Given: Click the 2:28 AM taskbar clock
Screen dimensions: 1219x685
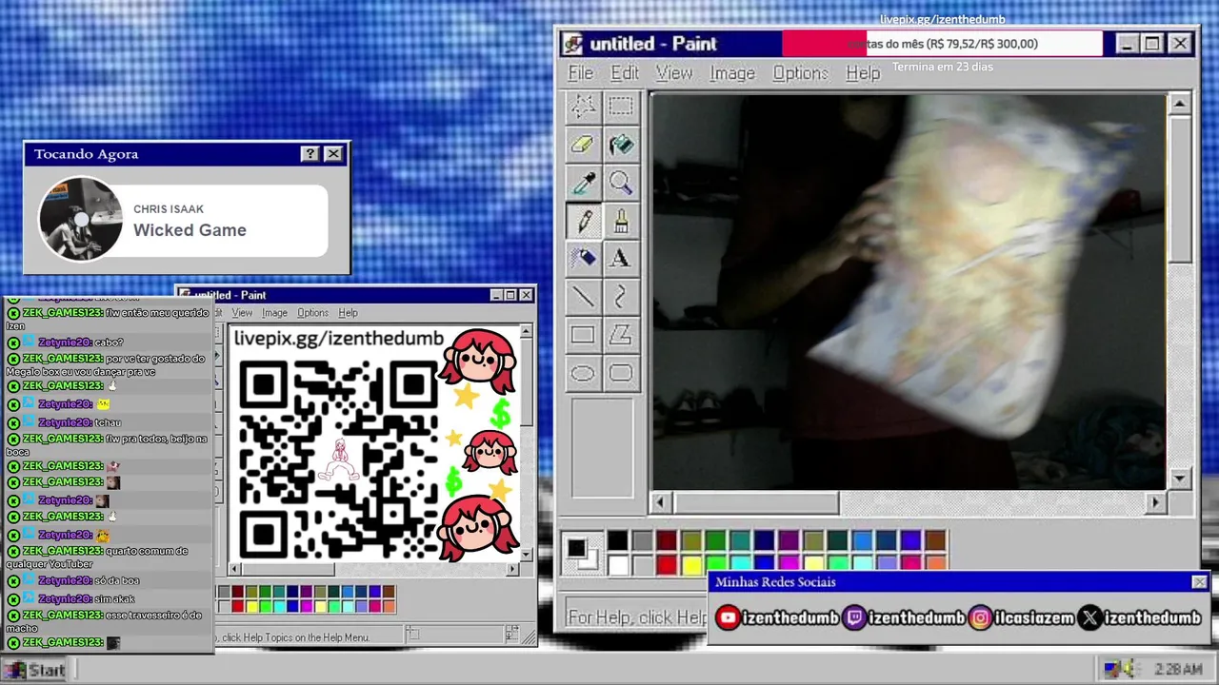Looking at the screenshot, I should tap(1178, 670).
